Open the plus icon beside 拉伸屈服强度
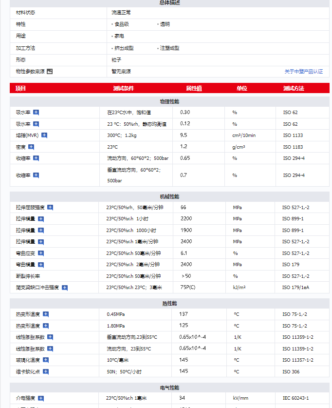Image resolution: width=332 pixels, height=408 pixels. [x=50, y=208]
